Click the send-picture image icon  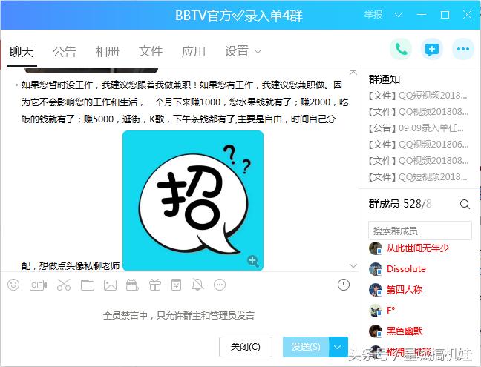110,285
